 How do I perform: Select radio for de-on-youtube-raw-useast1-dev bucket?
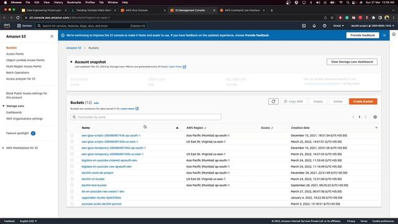pos(72,191)
